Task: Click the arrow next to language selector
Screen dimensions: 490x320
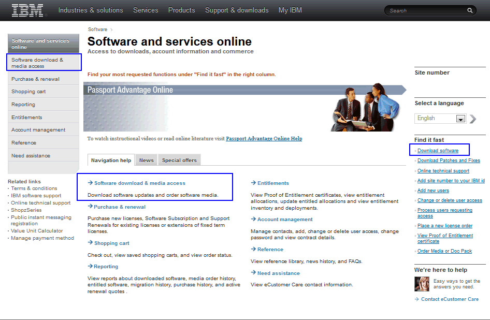Action: 473,119
